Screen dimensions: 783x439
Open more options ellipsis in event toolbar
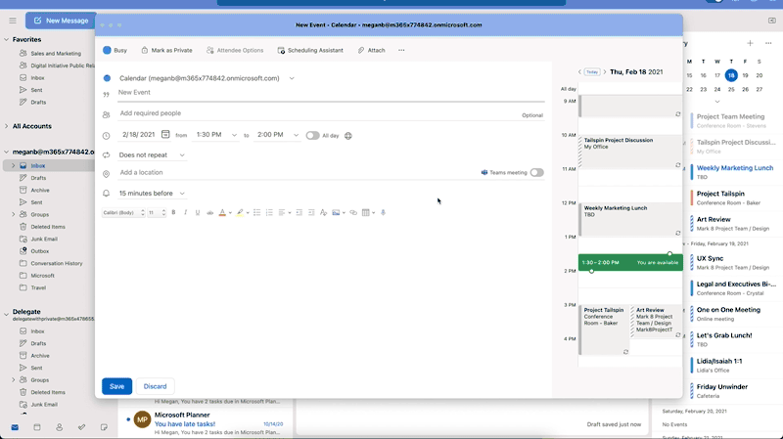(x=401, y=51)
